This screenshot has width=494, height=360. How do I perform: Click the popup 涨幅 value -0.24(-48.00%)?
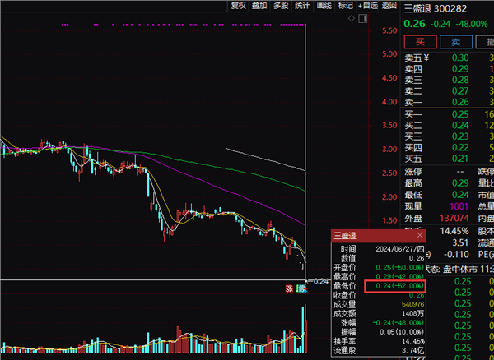398,323
